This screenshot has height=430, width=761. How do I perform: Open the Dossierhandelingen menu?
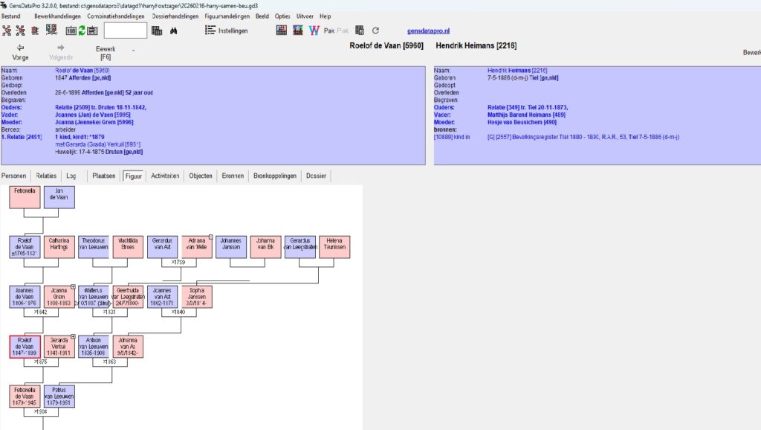175,16
